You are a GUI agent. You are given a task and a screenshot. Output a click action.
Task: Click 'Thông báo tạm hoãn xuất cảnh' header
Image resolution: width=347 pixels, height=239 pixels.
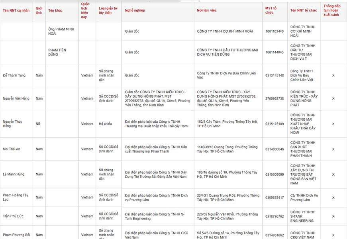pos(332,10)
